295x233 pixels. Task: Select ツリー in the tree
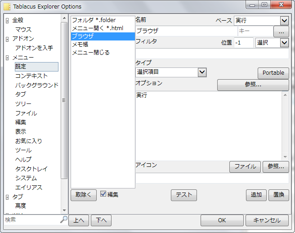23,104
